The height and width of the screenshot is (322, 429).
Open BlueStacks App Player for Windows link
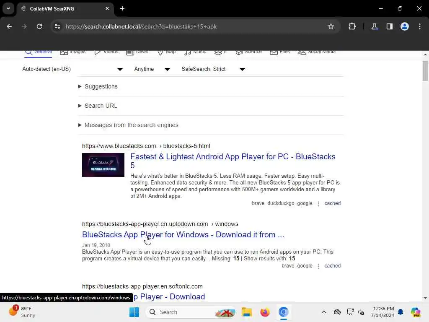click(x=183, y=235)
